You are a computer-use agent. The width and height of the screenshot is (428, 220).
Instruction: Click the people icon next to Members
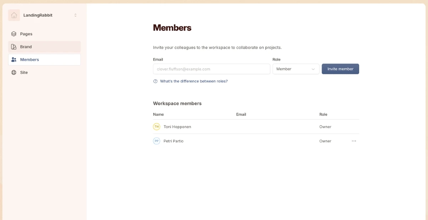click(x=14, y=59)
